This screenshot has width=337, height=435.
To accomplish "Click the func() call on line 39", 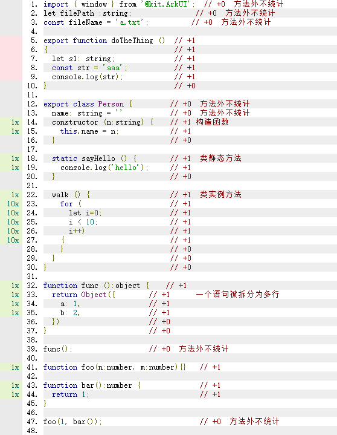I will (57, 349).
